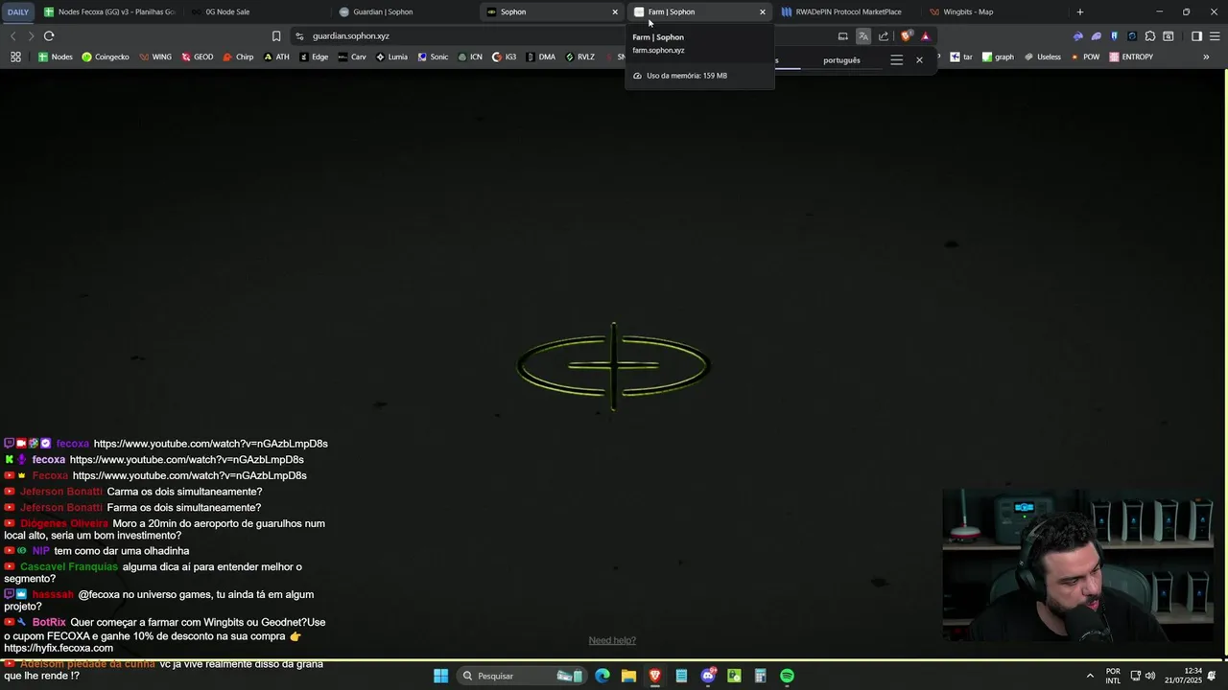Open Brave Shields lion icon
1228x690 pixels.
click(907, 36)
